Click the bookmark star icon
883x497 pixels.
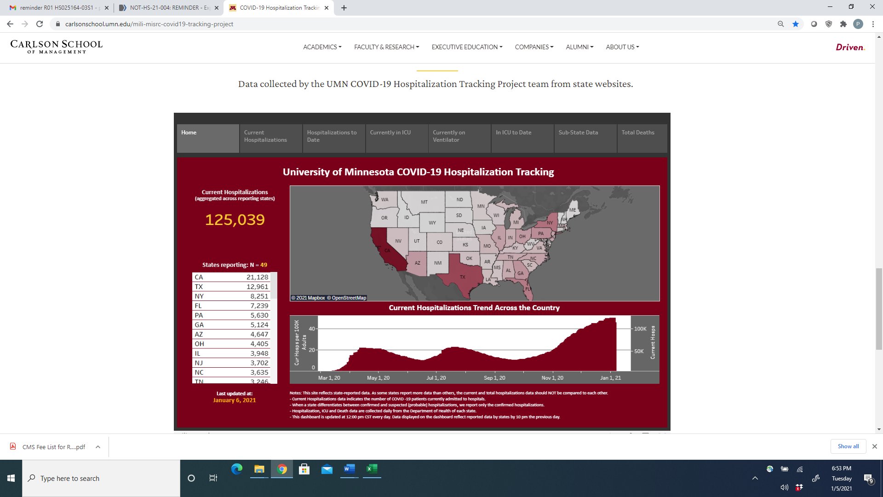[x=795, y=24]
